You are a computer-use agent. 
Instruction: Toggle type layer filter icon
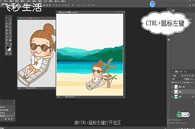point(188,76)
